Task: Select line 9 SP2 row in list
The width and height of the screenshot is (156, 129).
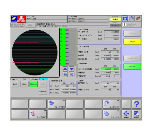Action: (x=68, y=45)
